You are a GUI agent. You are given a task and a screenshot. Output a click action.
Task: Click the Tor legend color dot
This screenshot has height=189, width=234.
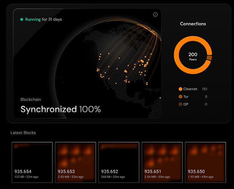(180, 97)
